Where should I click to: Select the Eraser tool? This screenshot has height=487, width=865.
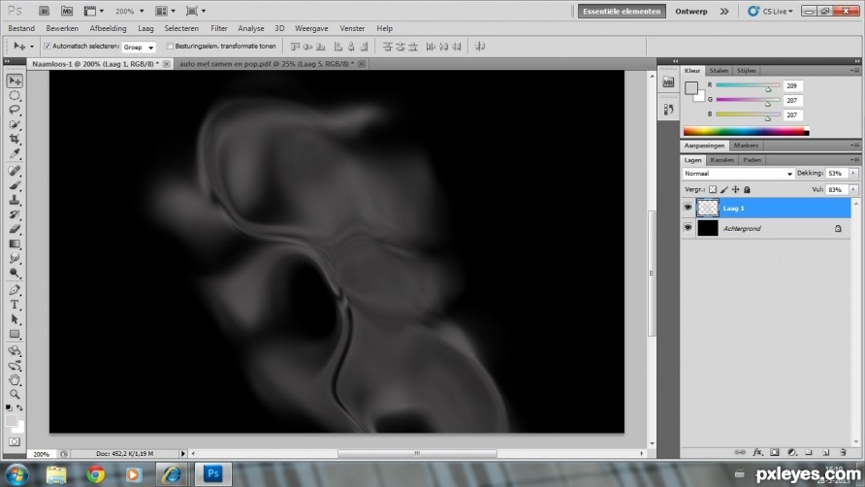[15, 229]
